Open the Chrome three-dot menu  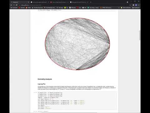click(139, 5)
